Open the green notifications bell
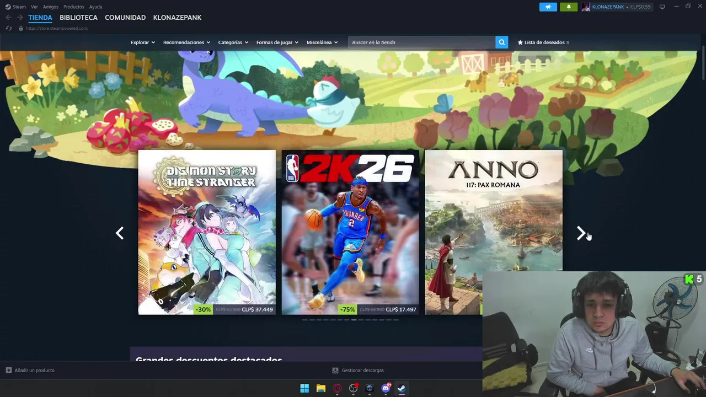 click(x=569, y=7)
